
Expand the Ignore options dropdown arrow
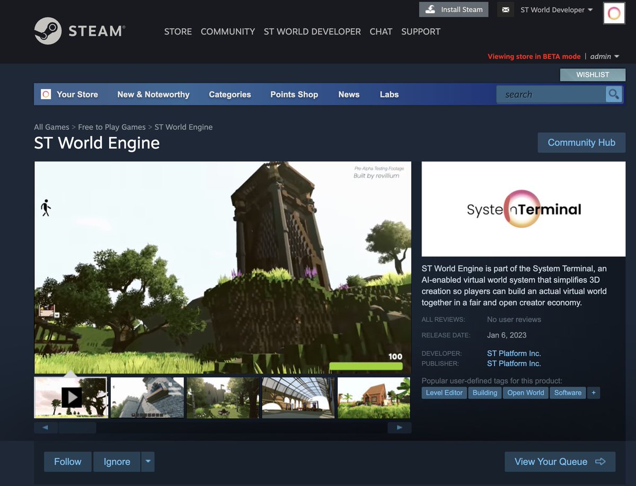tap(148, 462)
